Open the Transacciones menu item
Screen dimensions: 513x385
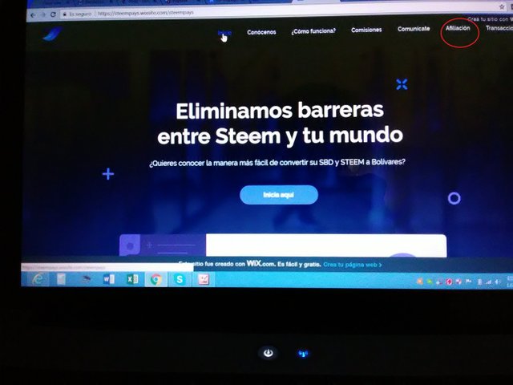499,28
